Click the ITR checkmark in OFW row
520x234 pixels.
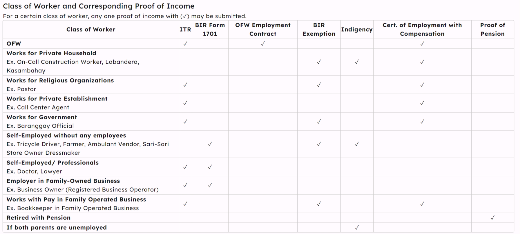(x=185, y=44)
